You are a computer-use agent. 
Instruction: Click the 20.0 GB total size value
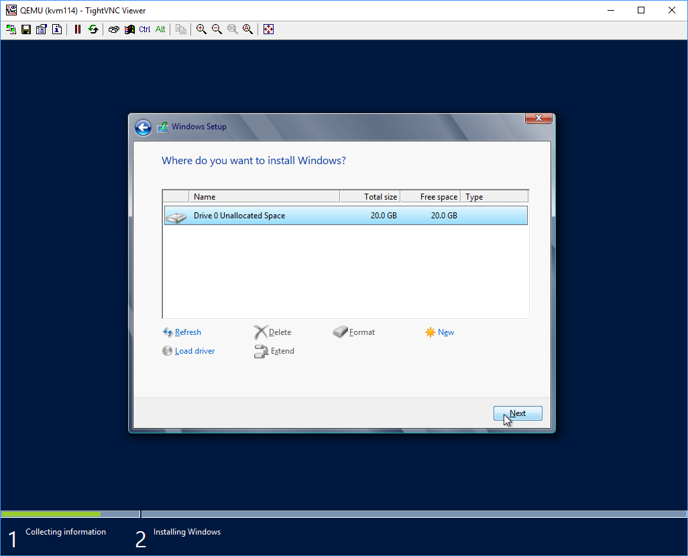(384, 215)
